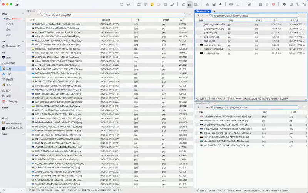Click the pin icon in toolbar
This screenshot has width=308, height=193.
click(220, 4)
